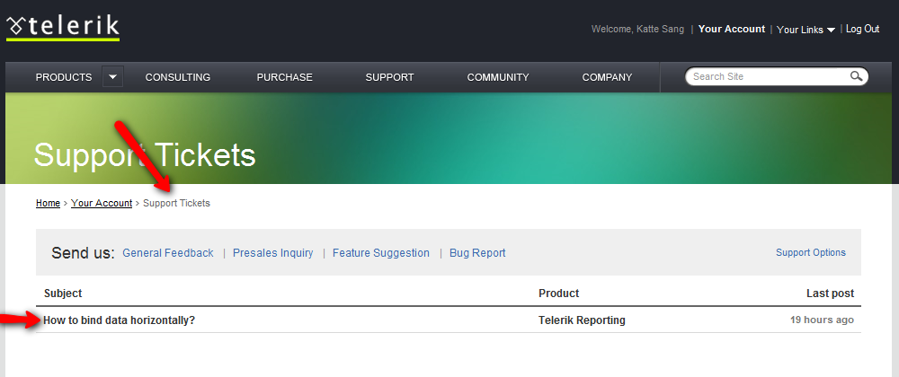Click the 'Telerik Reporting' product cell
Image resolution: width=899 pixels, height=377 pixels.
(x=582, y=320)
